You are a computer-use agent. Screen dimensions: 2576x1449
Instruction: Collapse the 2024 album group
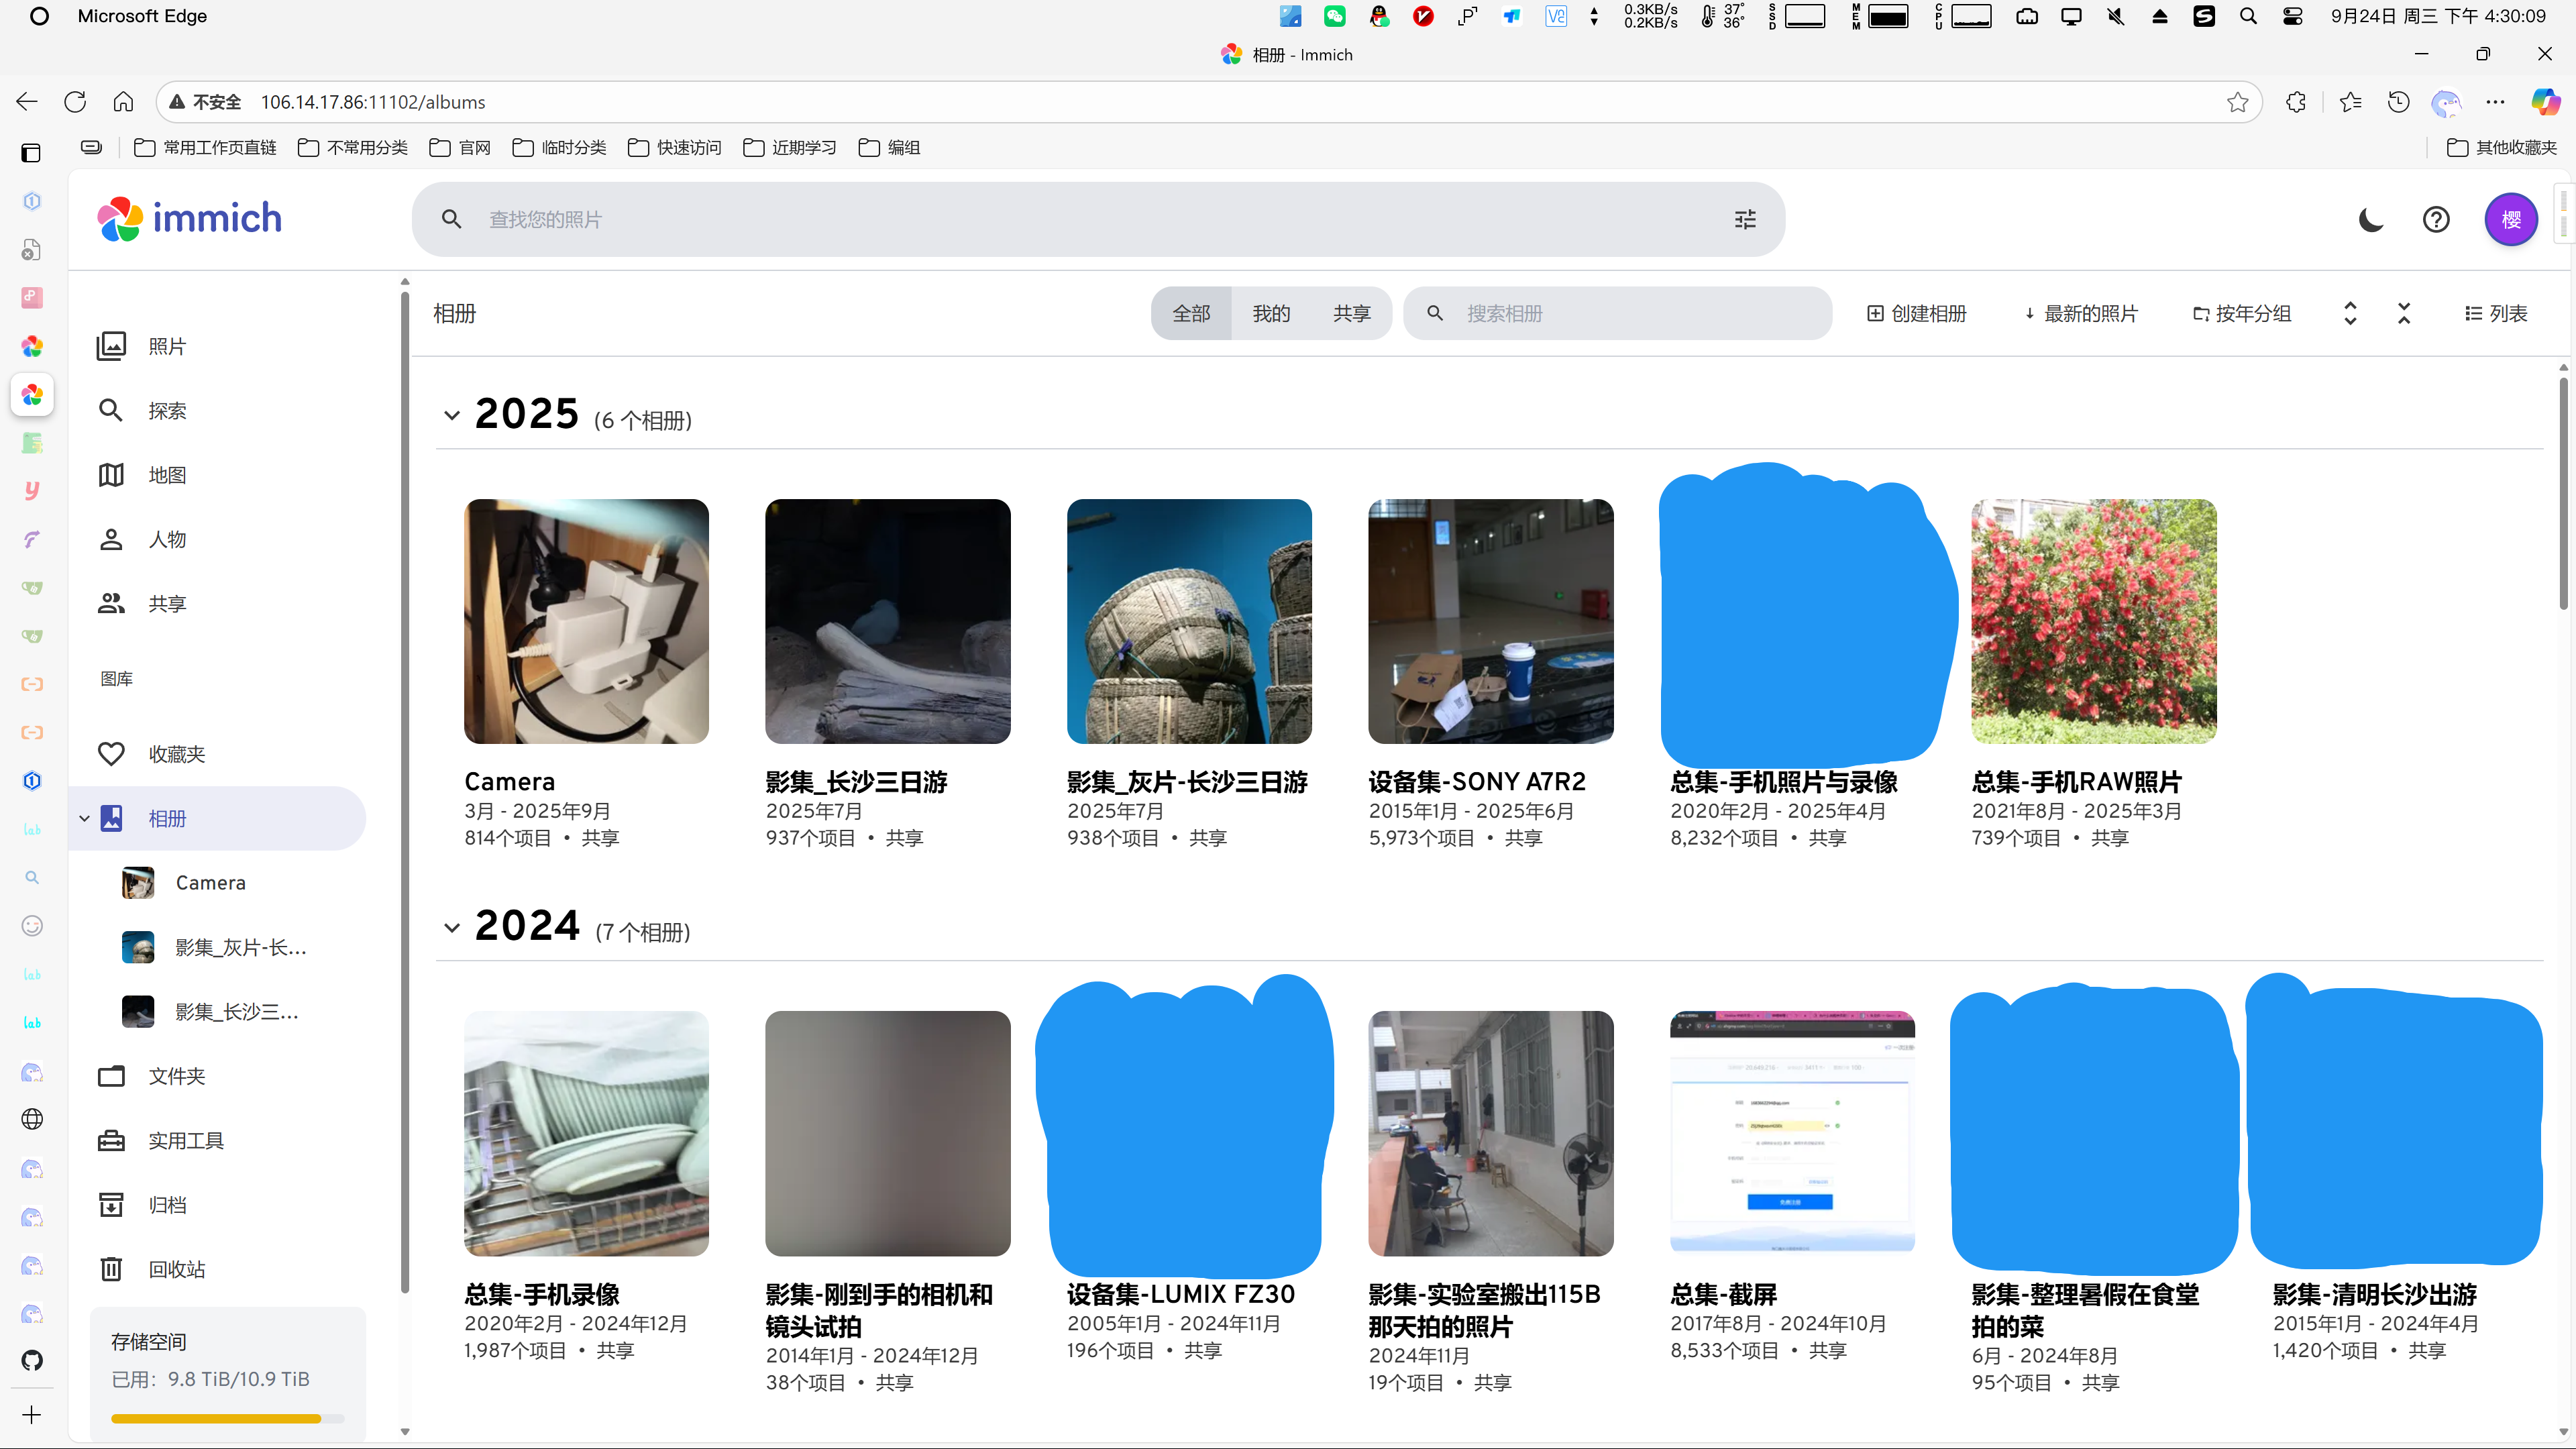[x=452, y=928]
